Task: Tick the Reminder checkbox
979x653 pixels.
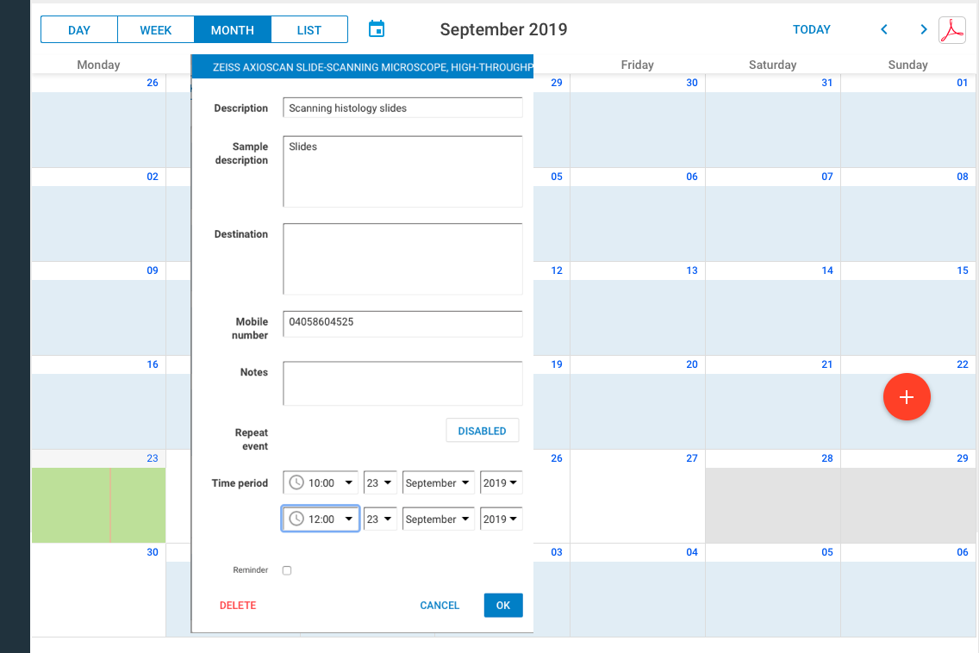Action: (287, 570)
